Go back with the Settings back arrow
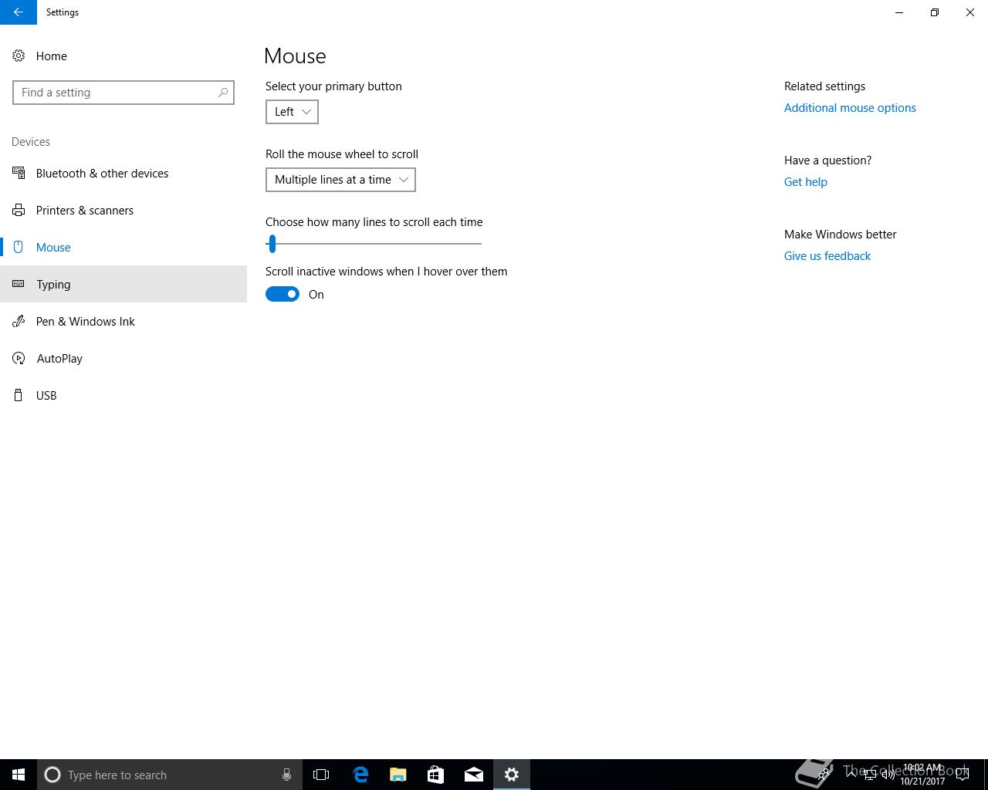This screenshot has width=988, height=790. click(x=18, y=12)
